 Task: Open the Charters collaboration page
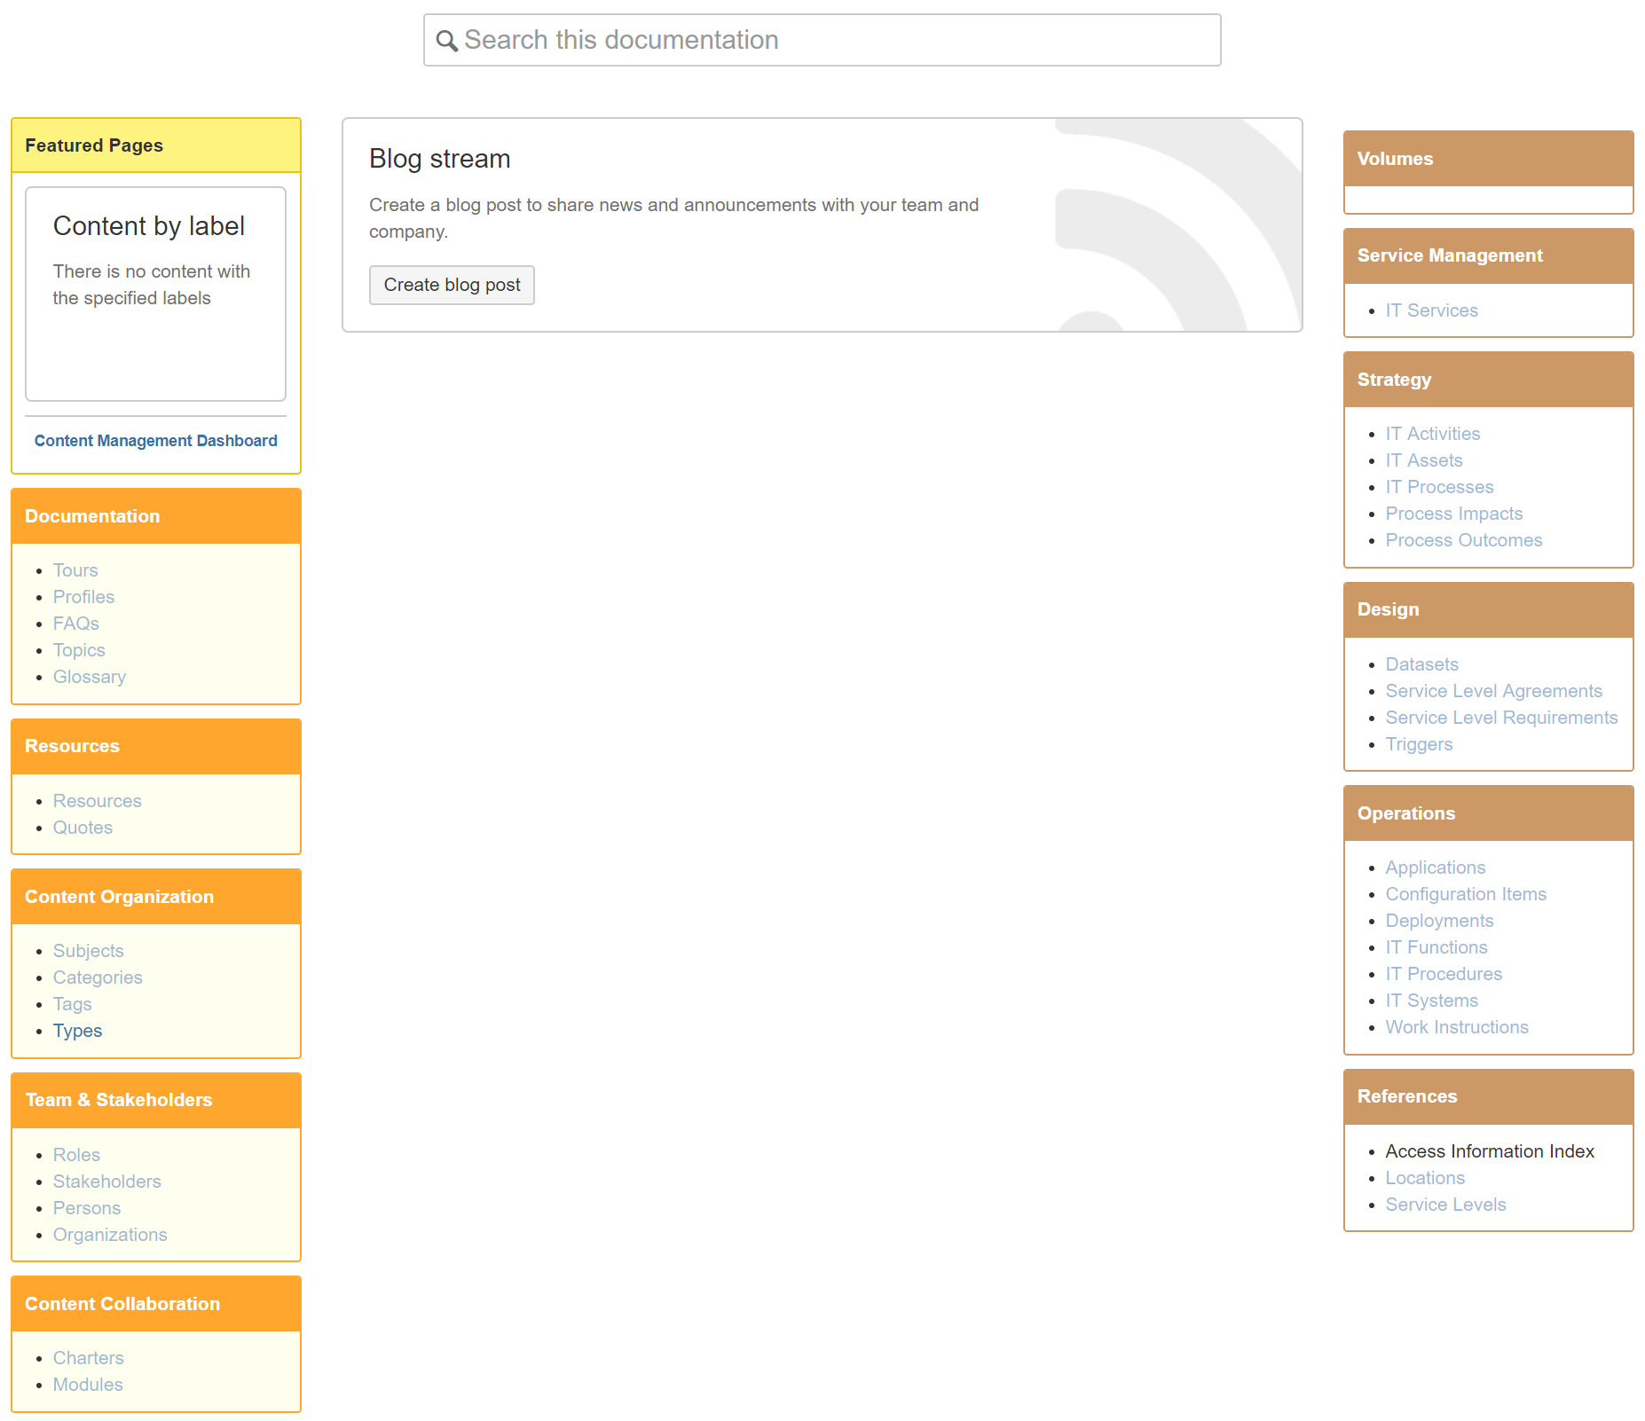tap(88, 1357)
